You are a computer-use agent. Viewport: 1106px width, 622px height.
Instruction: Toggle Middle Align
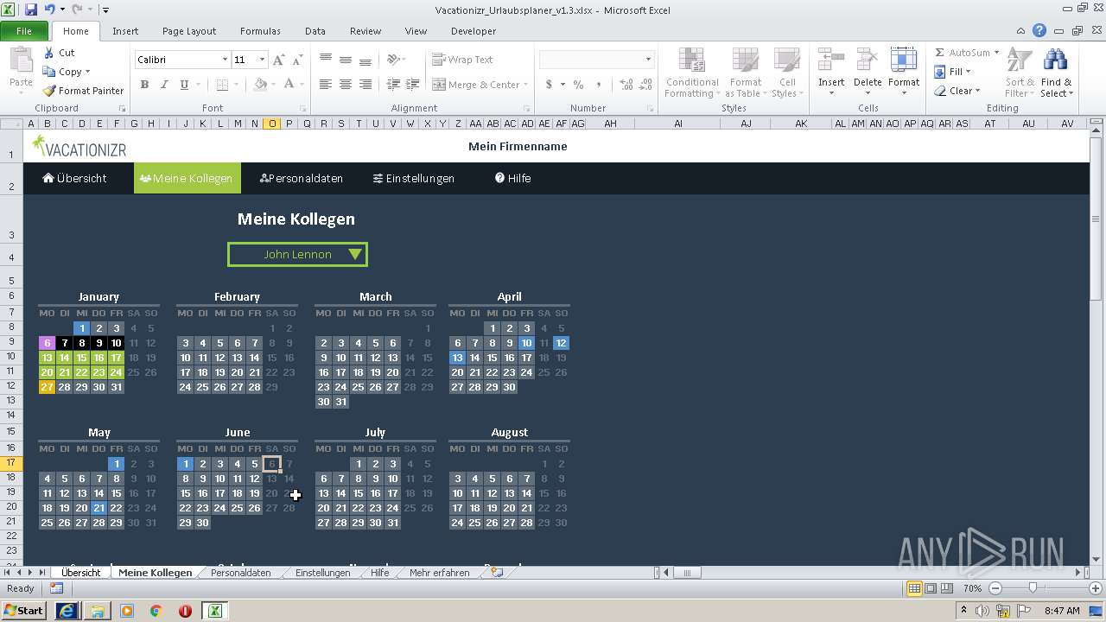pos(346,60)
